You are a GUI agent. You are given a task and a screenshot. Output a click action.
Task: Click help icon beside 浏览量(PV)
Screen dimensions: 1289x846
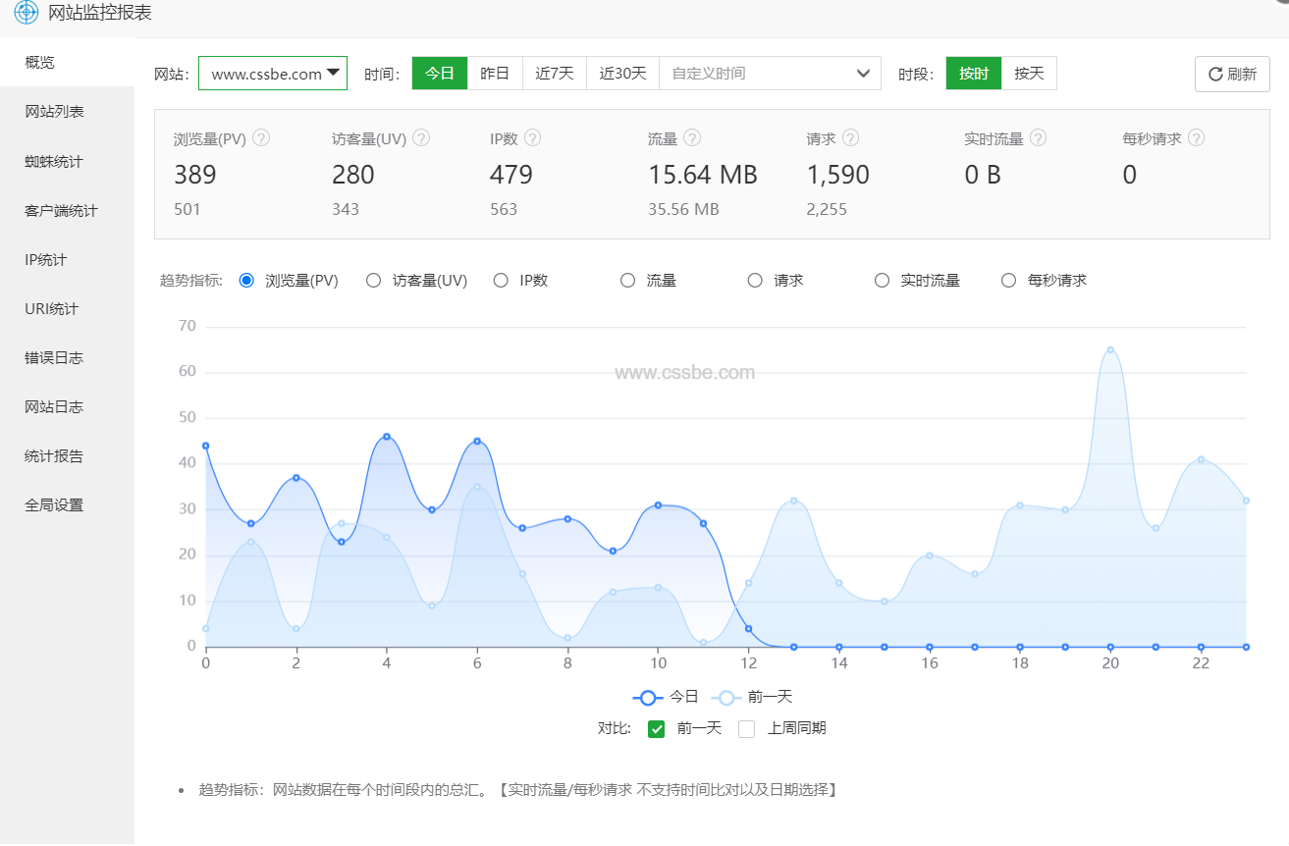click(x=261, y=138)
